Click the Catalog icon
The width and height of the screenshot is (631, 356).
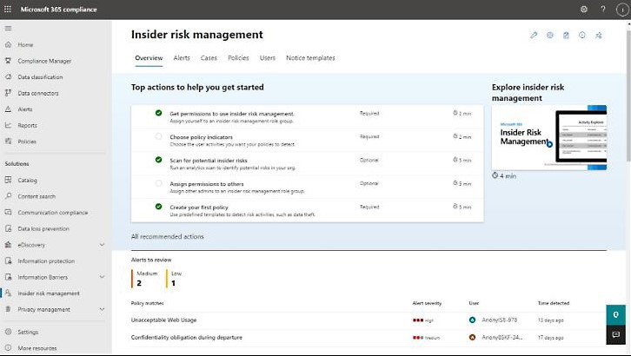8,180
